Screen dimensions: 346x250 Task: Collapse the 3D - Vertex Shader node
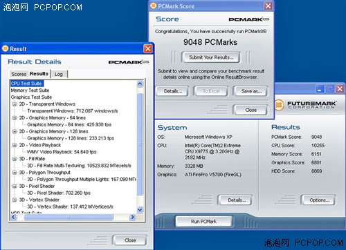[15, 200]
